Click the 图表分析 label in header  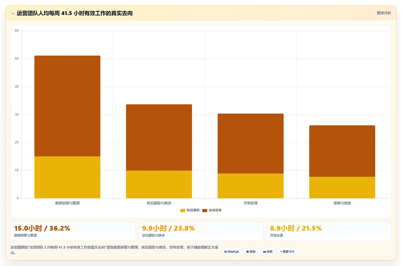click(384, 13)
